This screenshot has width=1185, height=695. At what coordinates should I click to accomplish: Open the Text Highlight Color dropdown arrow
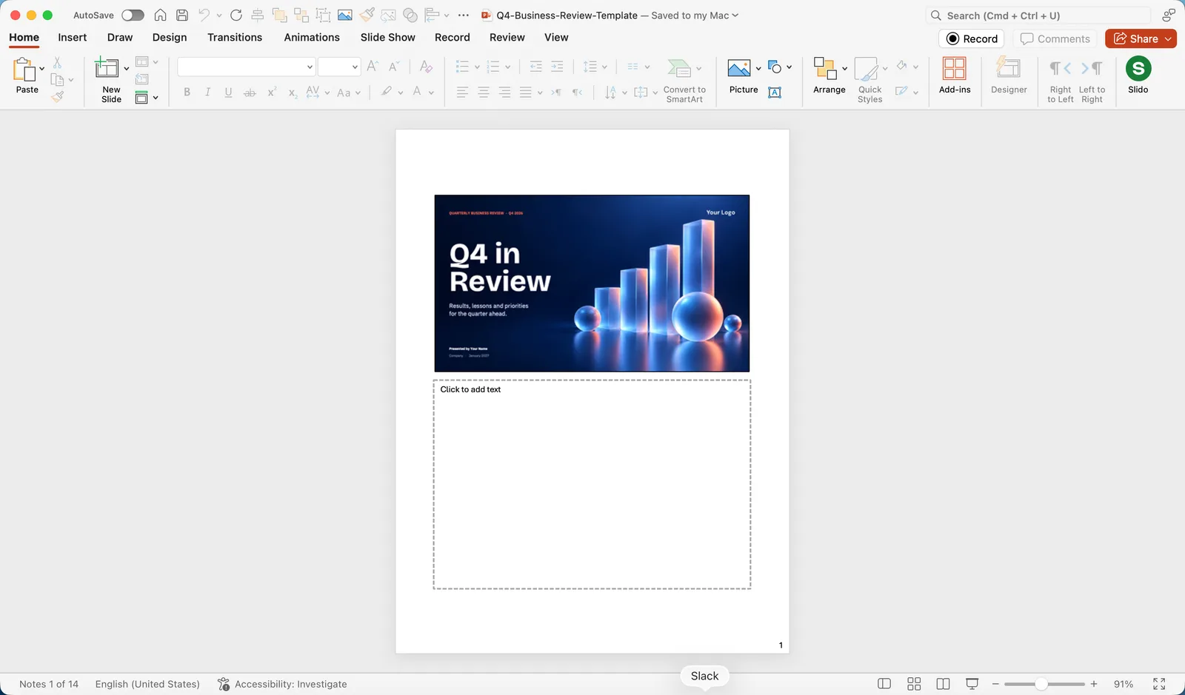[x=401, y=93]
